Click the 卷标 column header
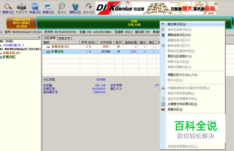This screenshot has width=234, height=151. (61, 43)
